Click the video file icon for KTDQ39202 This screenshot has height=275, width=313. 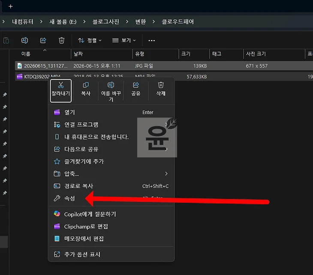[20, 77]
